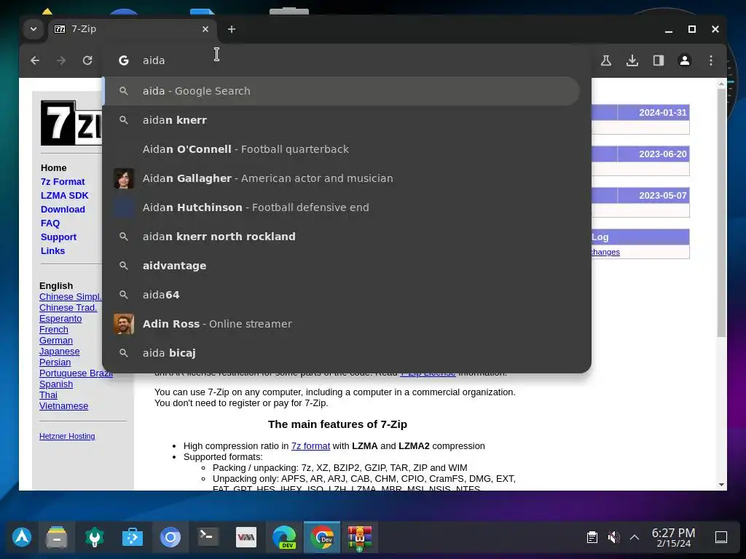
Task: Select the Aidan Hutchinson suggestion
Action: click(341, 207)
